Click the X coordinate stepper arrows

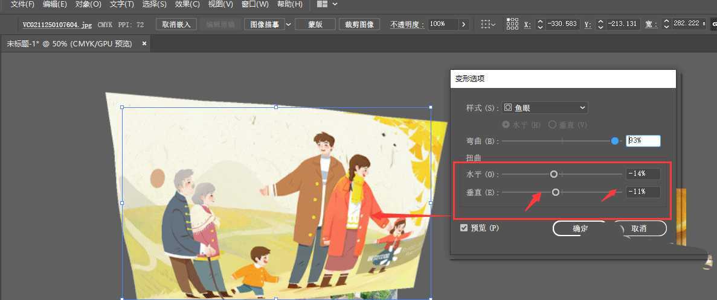pos(540,24)
